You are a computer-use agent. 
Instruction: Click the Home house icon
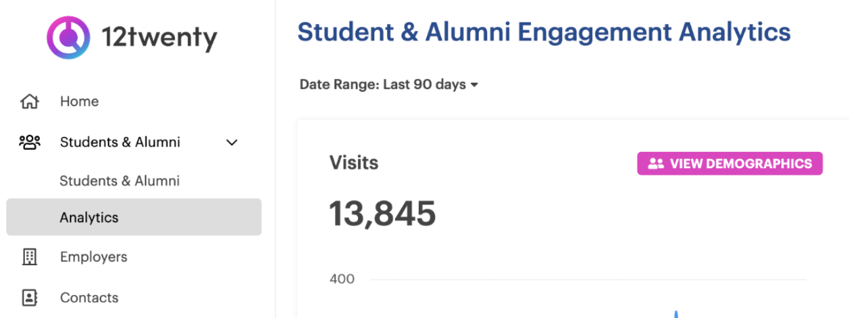point(29,102)
